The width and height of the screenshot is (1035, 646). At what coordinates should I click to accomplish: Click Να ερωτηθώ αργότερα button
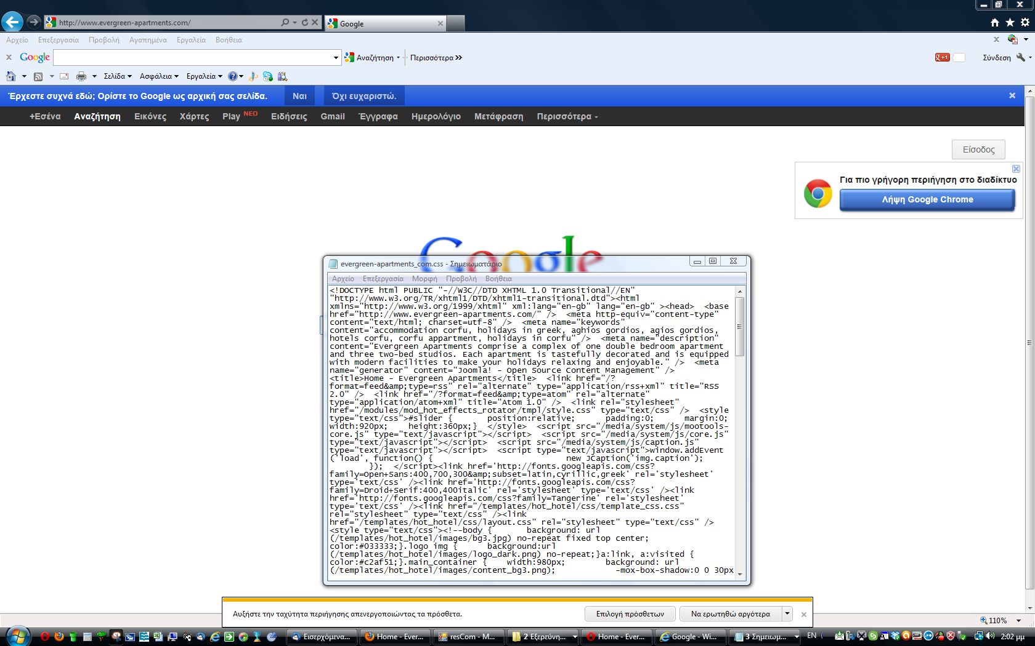pos(731,613)
